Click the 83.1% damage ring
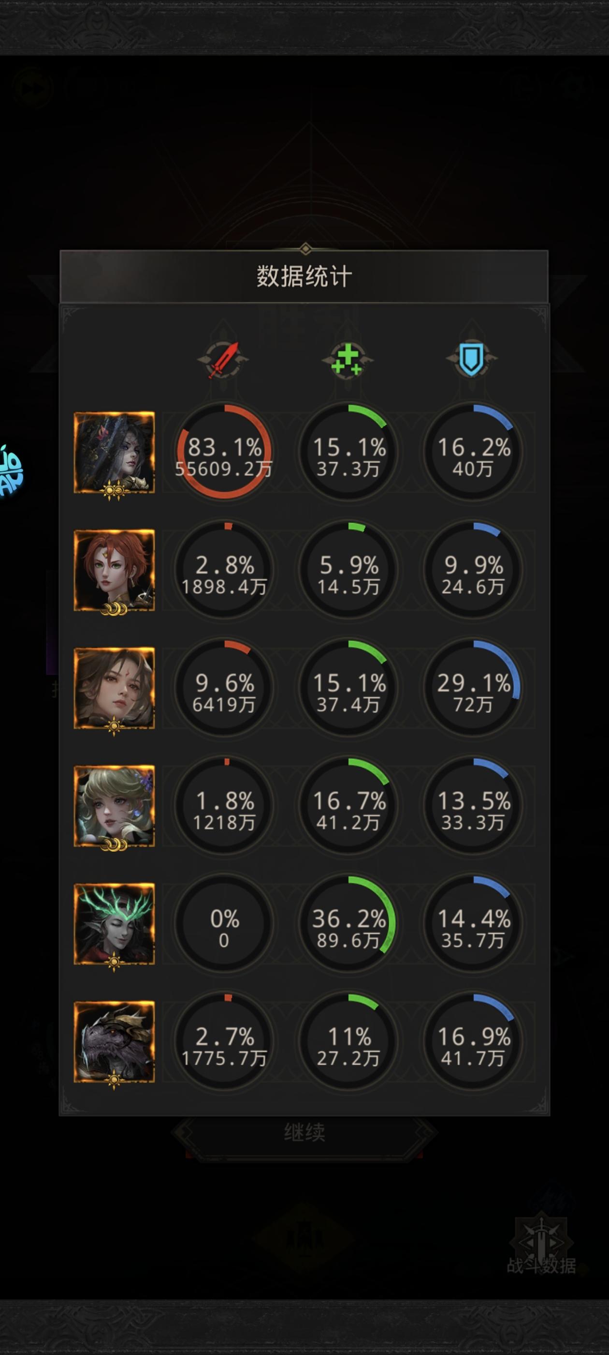 coord(224,452)
